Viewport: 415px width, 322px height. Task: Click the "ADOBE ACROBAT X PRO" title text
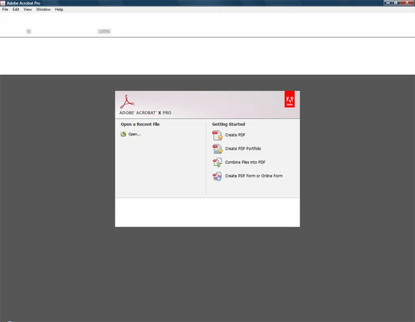pos(145,112)
